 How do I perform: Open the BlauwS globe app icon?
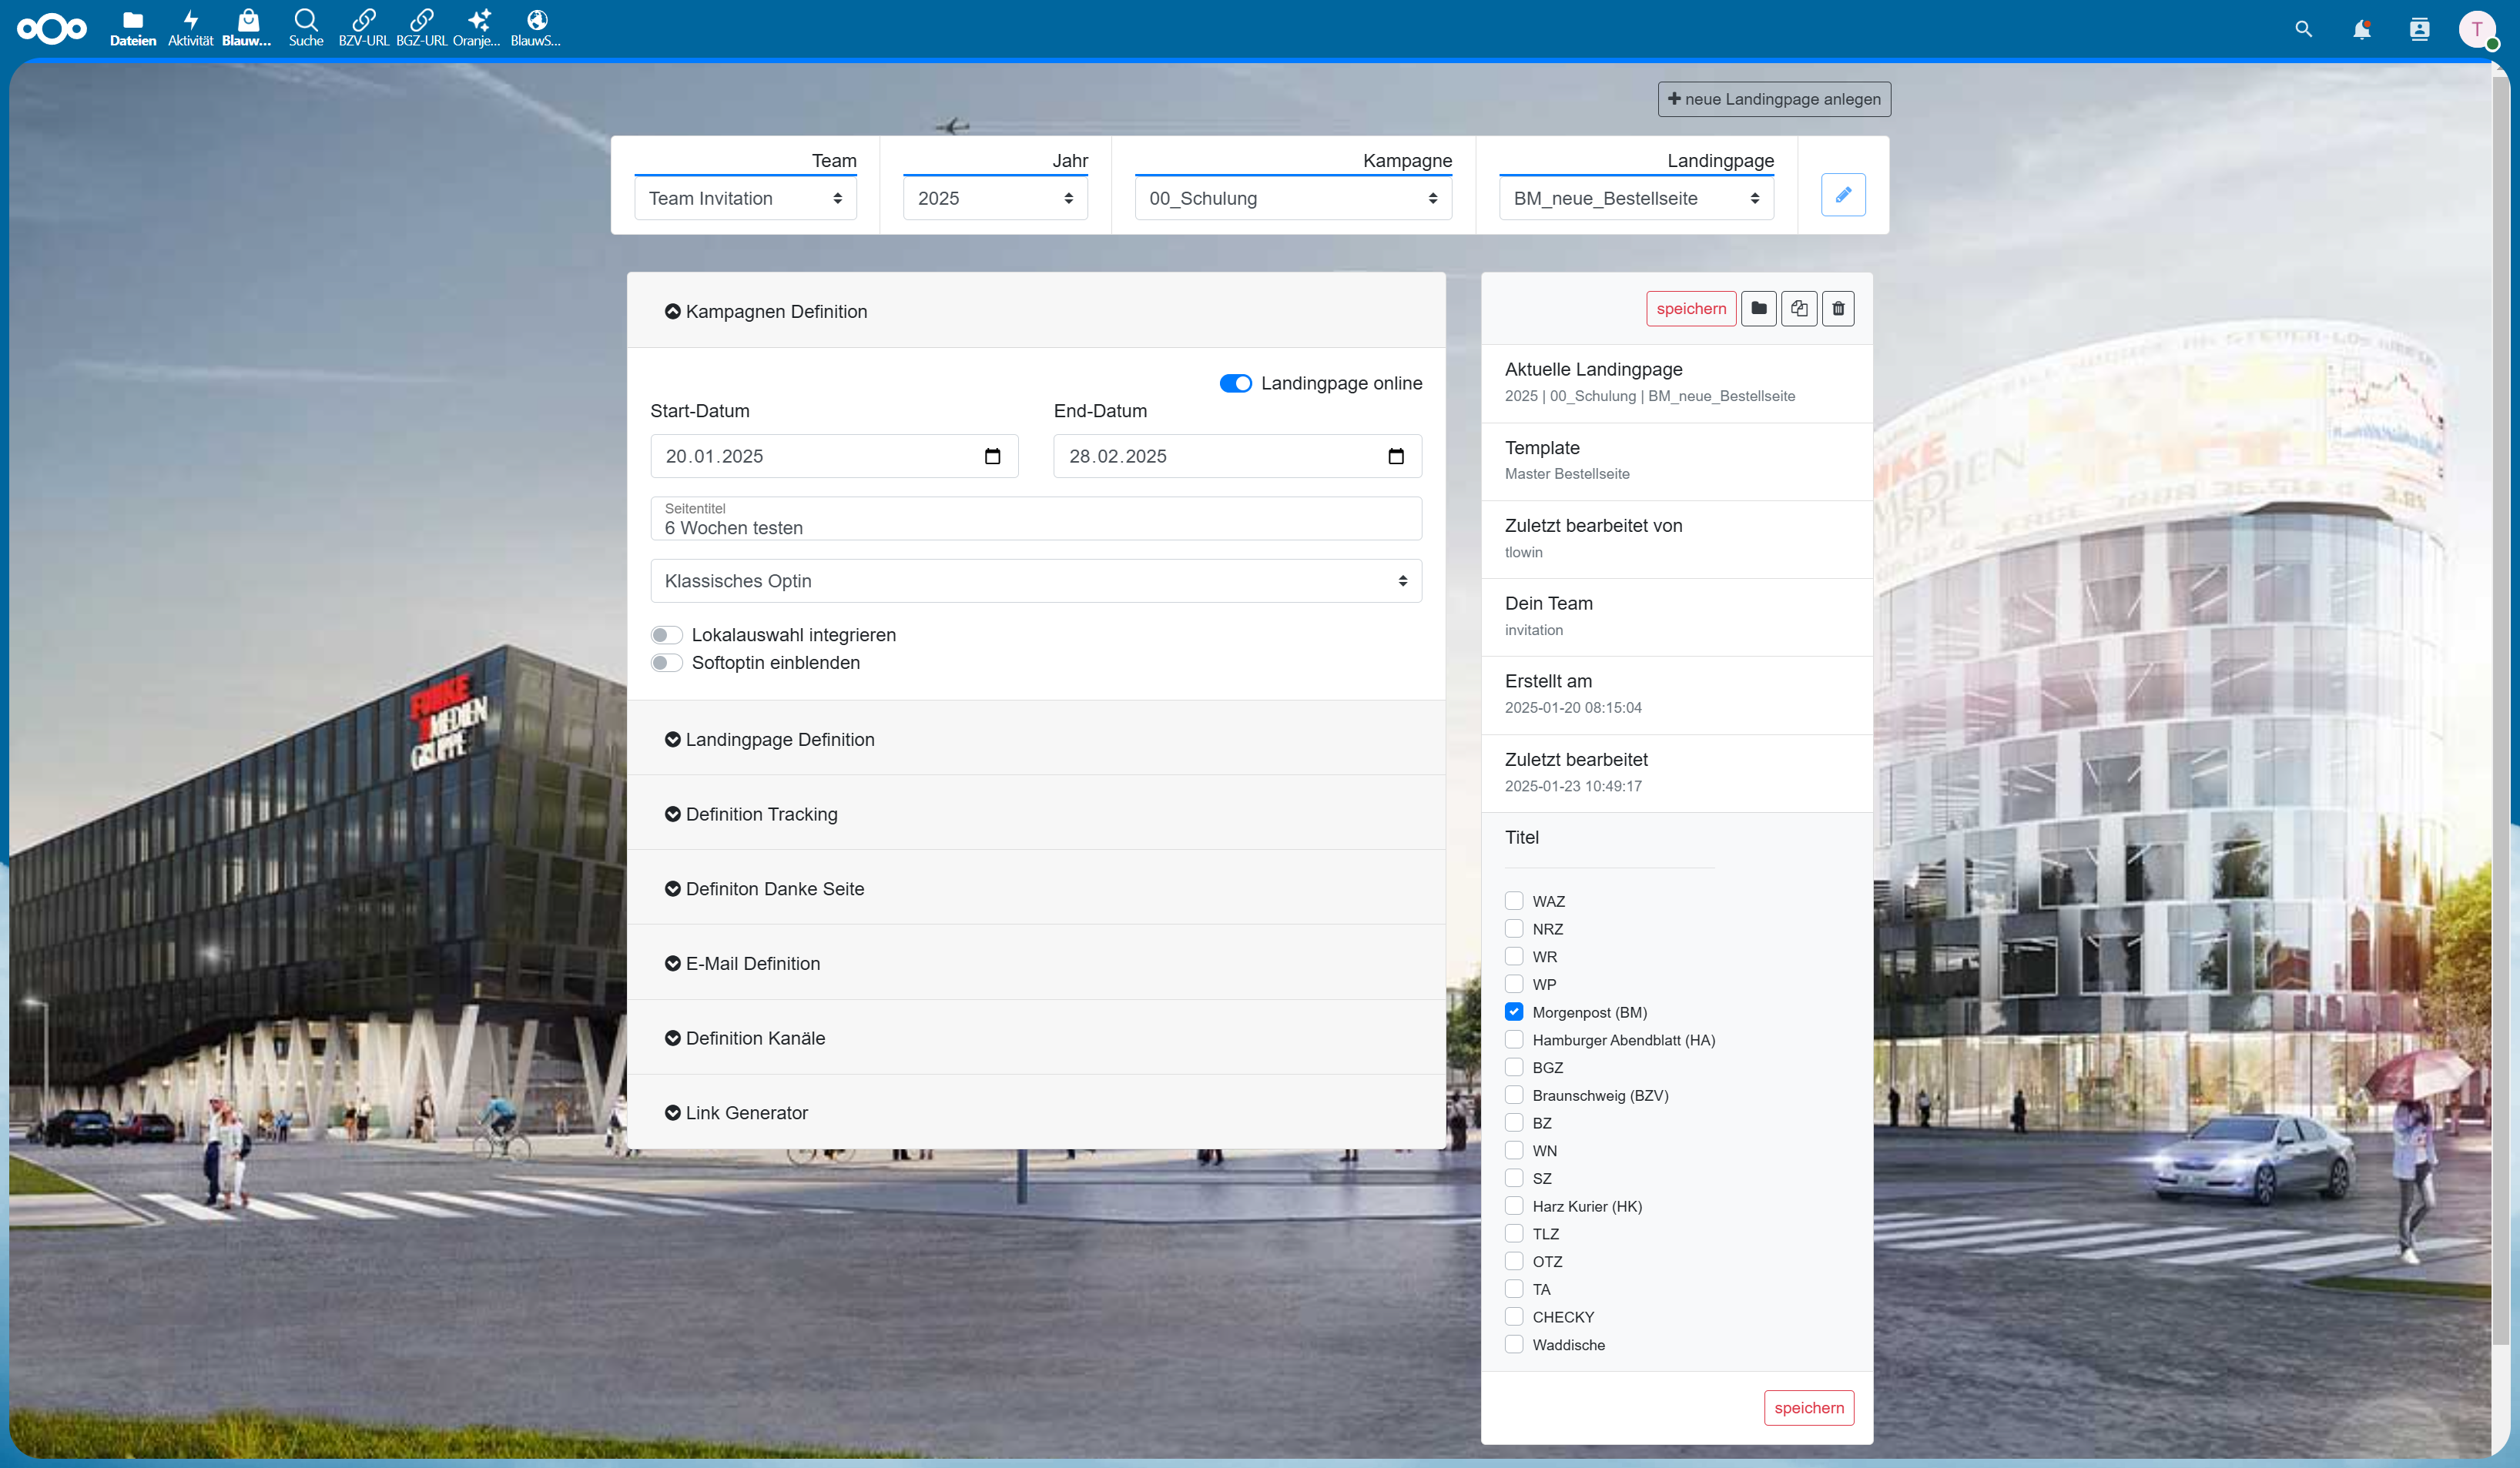pos(536,28)
